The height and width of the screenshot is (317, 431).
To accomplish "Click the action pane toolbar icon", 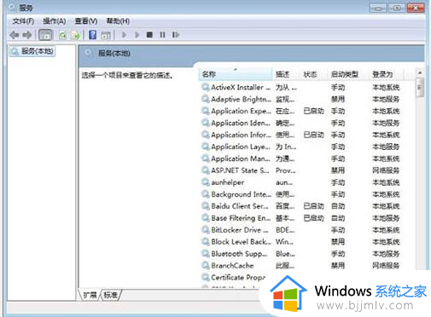I will click(106, 35).
